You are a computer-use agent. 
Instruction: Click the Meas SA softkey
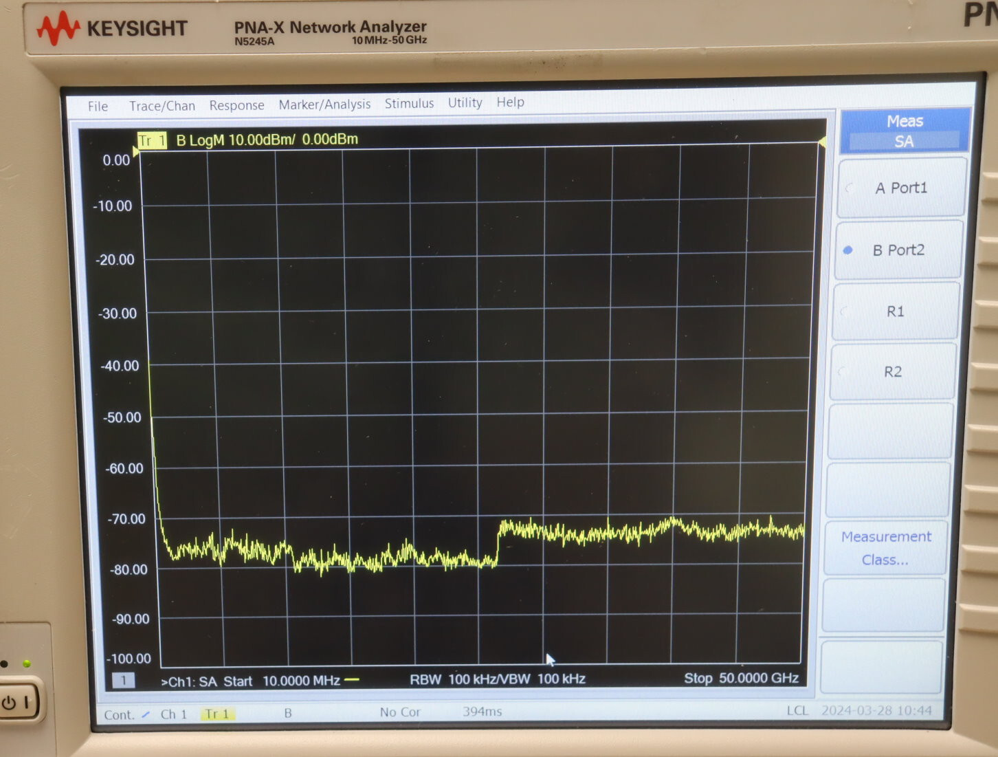(904, 131)
